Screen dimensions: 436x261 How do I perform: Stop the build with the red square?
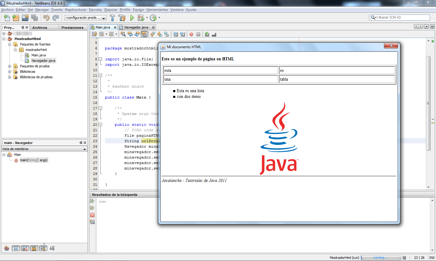point(92,215)
